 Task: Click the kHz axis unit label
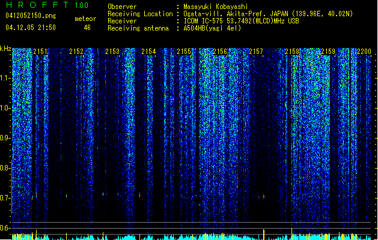[5, 49]
